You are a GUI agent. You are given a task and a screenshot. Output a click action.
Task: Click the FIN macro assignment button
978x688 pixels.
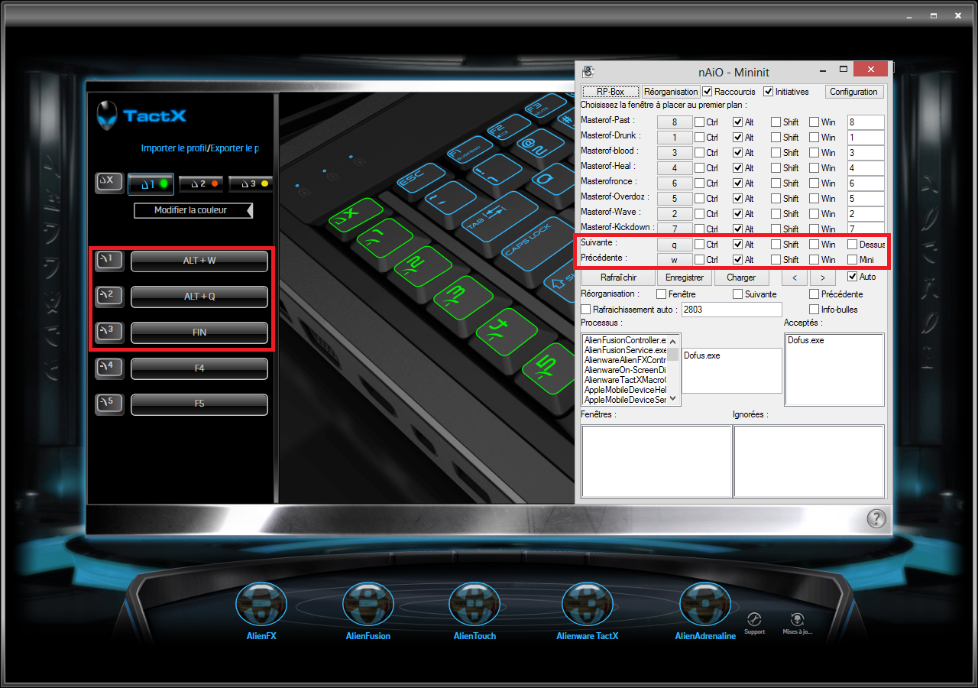coord(199,333)
